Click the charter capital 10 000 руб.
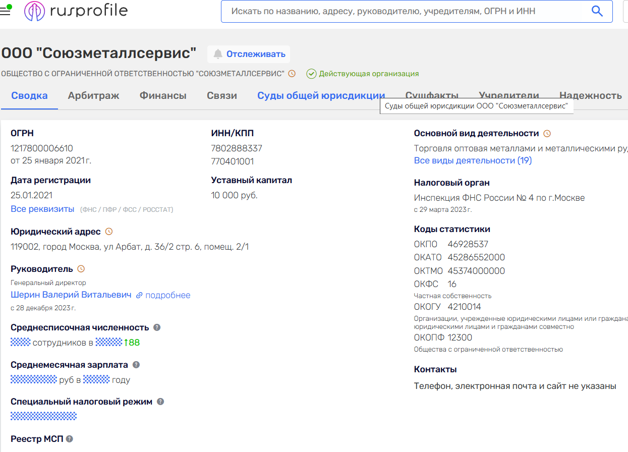The width and height of the screenshot is (628, 452). [234, 195]
